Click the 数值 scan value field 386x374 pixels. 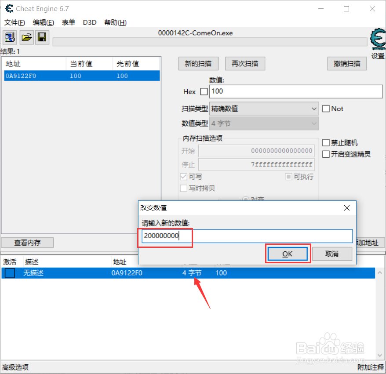296,91
